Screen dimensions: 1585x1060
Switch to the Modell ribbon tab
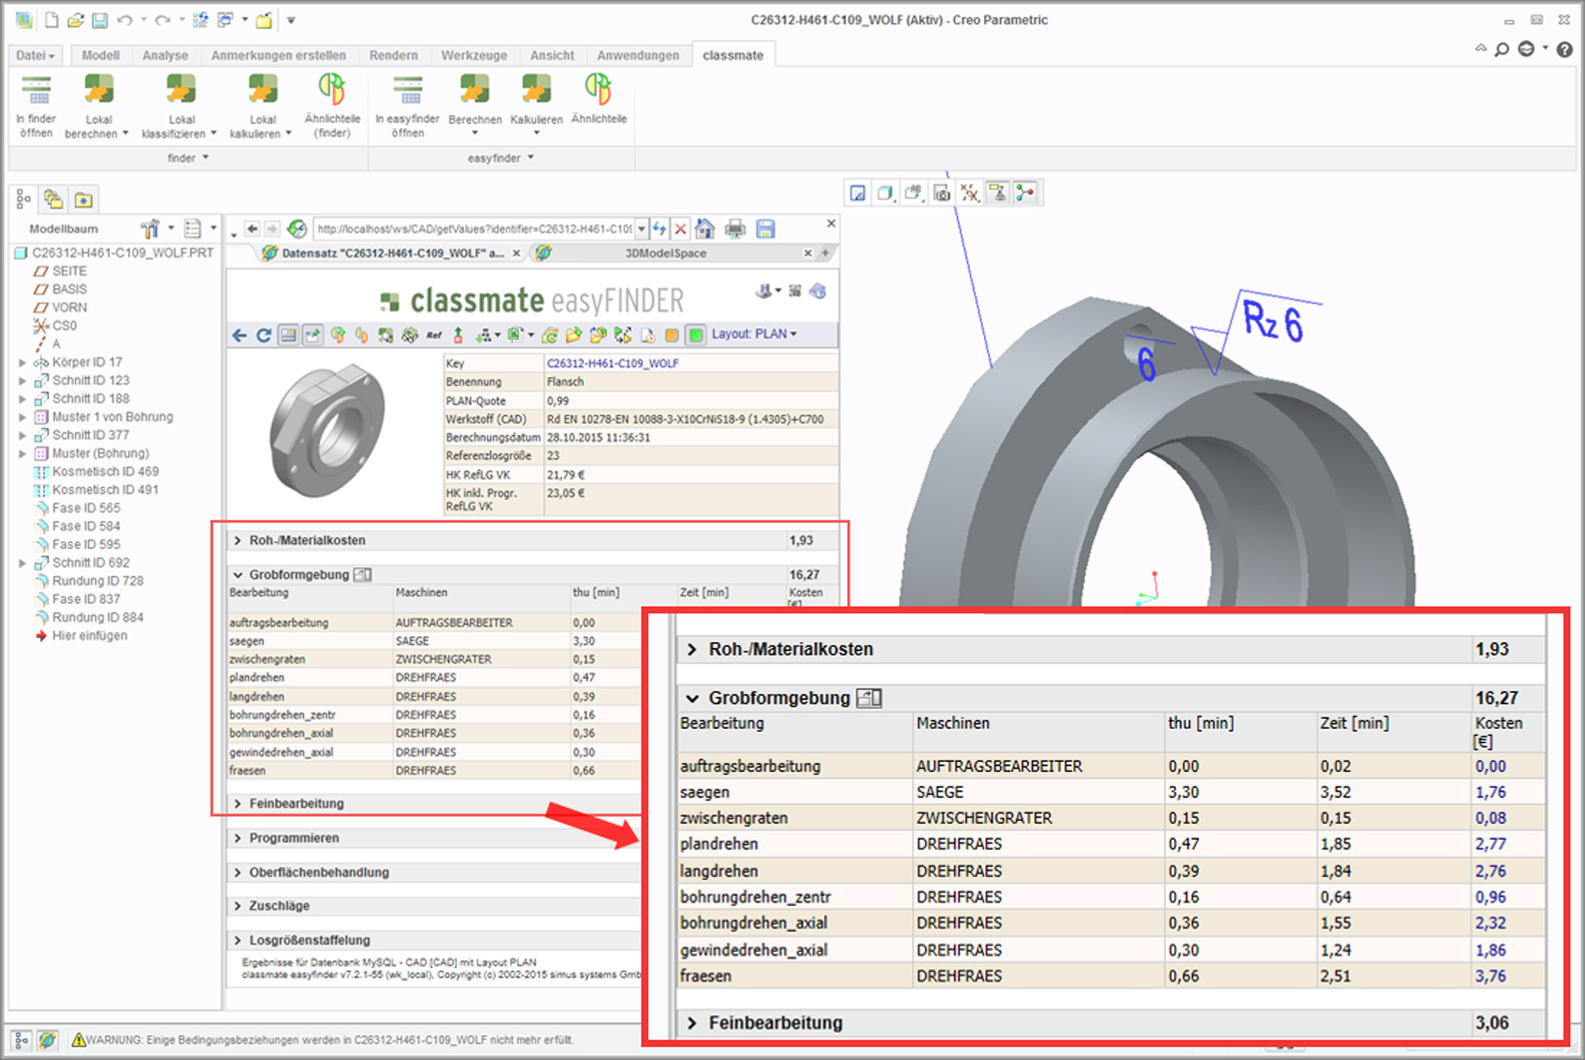coord(100,55)
